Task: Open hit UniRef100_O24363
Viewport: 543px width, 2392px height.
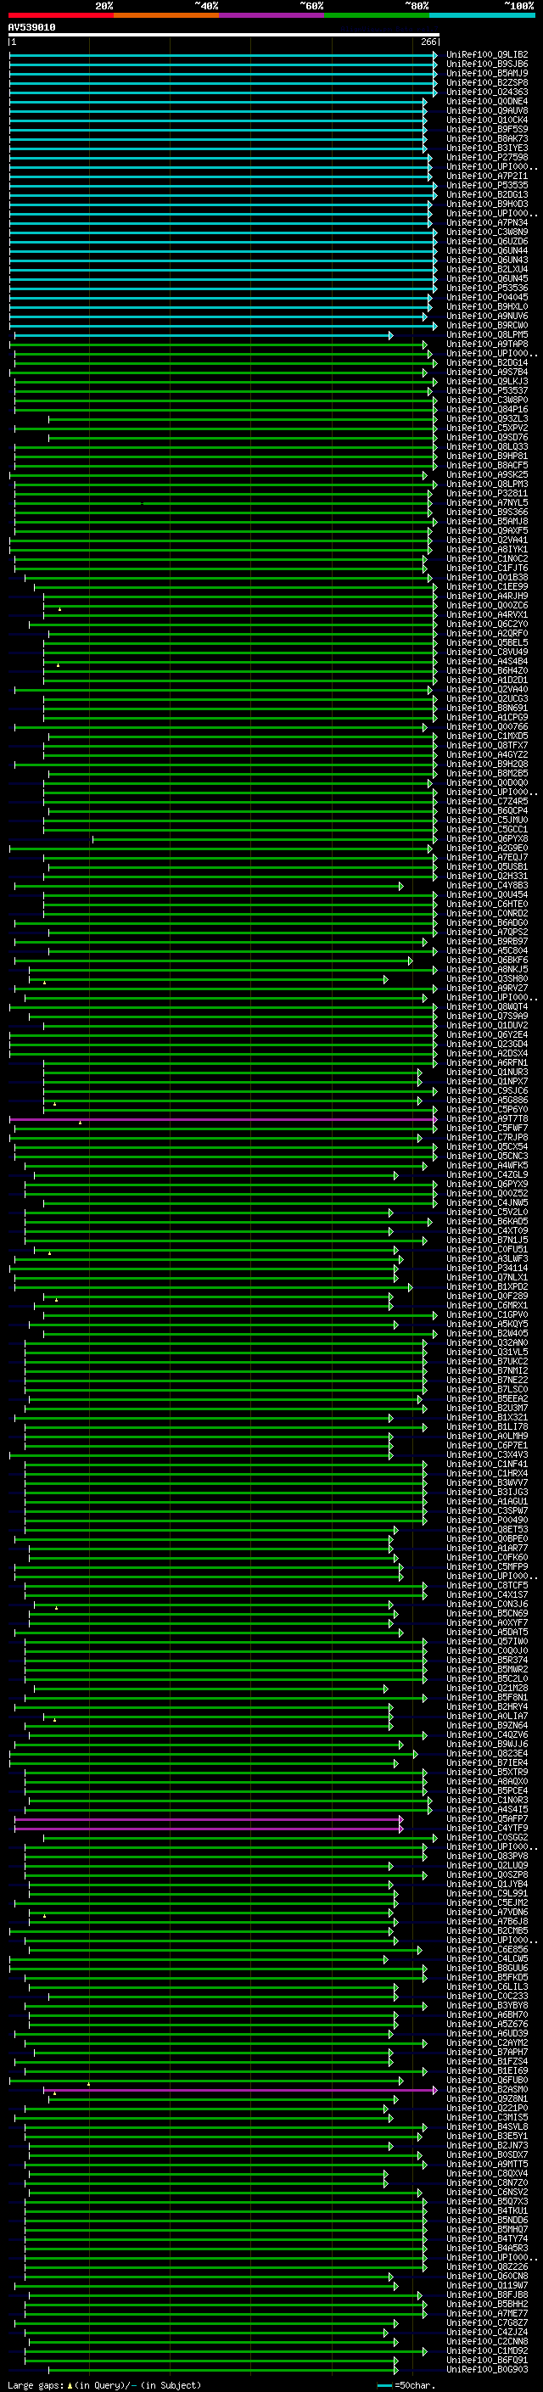Action: tap(487, 92)
